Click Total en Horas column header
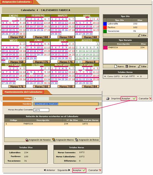Image resolution: width=153 pixels, height=175 pixels. (91, 120)
